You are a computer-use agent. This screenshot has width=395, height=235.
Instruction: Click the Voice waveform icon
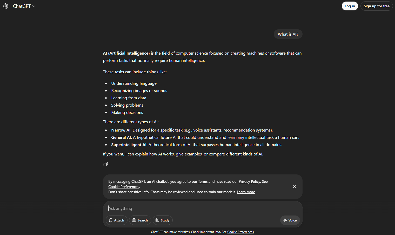(285, 220)
